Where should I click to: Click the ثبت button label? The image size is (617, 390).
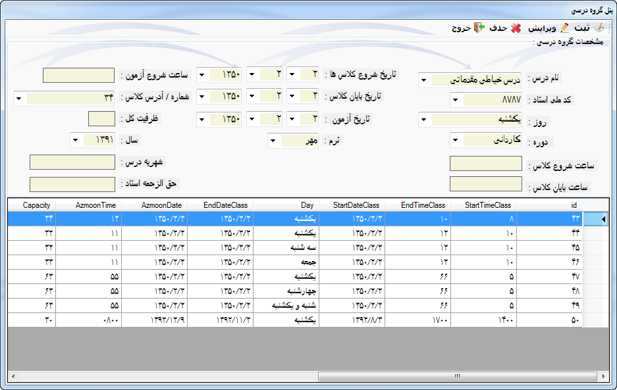click(582, 28)
